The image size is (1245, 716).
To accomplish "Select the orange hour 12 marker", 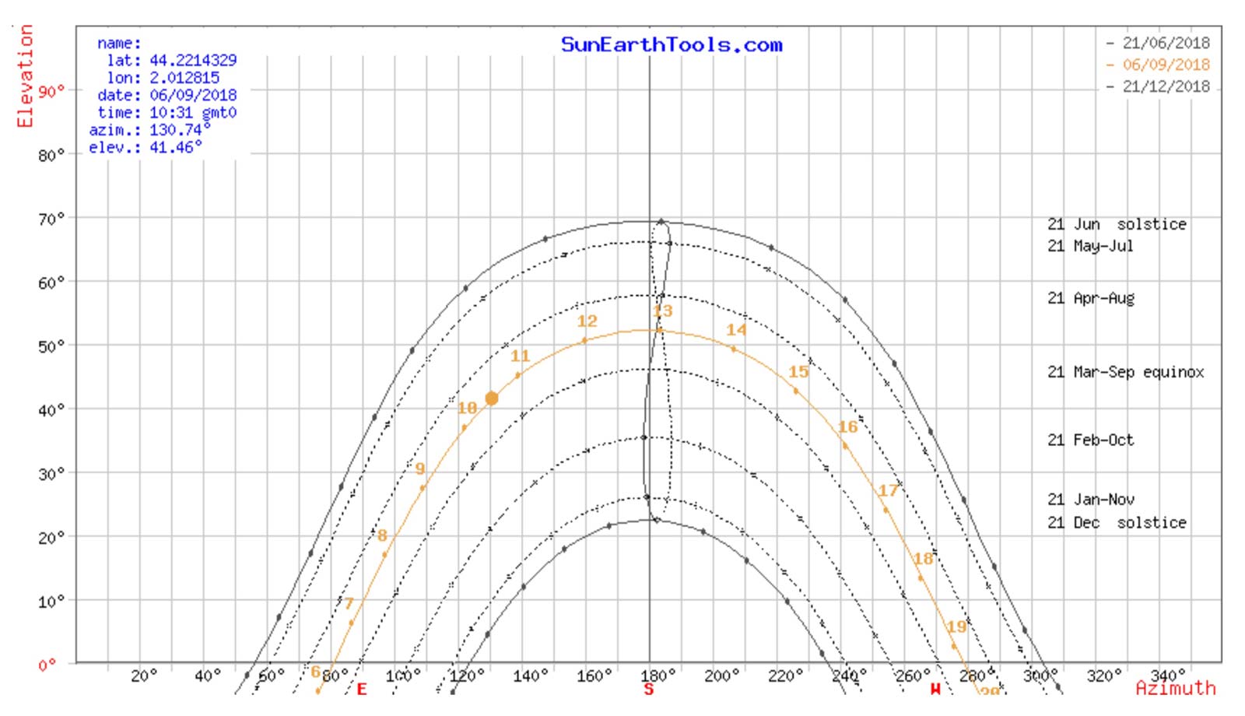I will [587, 321].
